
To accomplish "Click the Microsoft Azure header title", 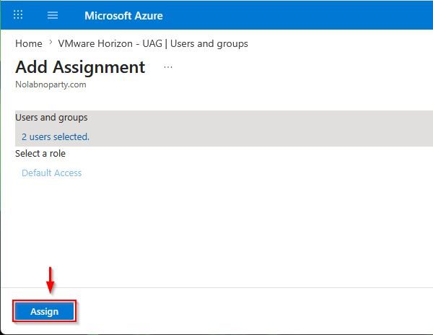I will coord(123,16).
